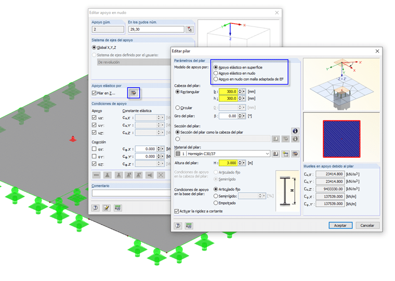Click the Cu,X' spring value 23414.800
Screen dimensions: 395x281
click(x=330, y=174)
